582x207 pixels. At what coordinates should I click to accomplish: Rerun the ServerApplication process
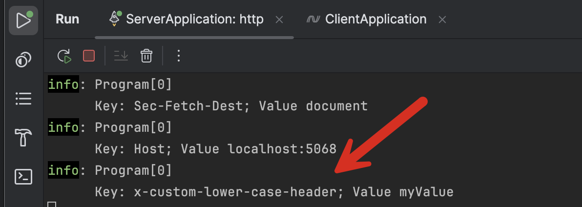pyautogui.click(x=64, y=56)
